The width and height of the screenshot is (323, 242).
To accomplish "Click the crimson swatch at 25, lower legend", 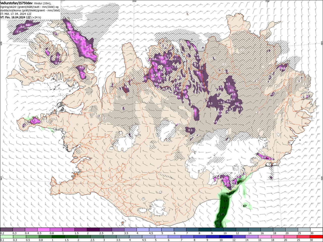I will [x=303, y=237].
